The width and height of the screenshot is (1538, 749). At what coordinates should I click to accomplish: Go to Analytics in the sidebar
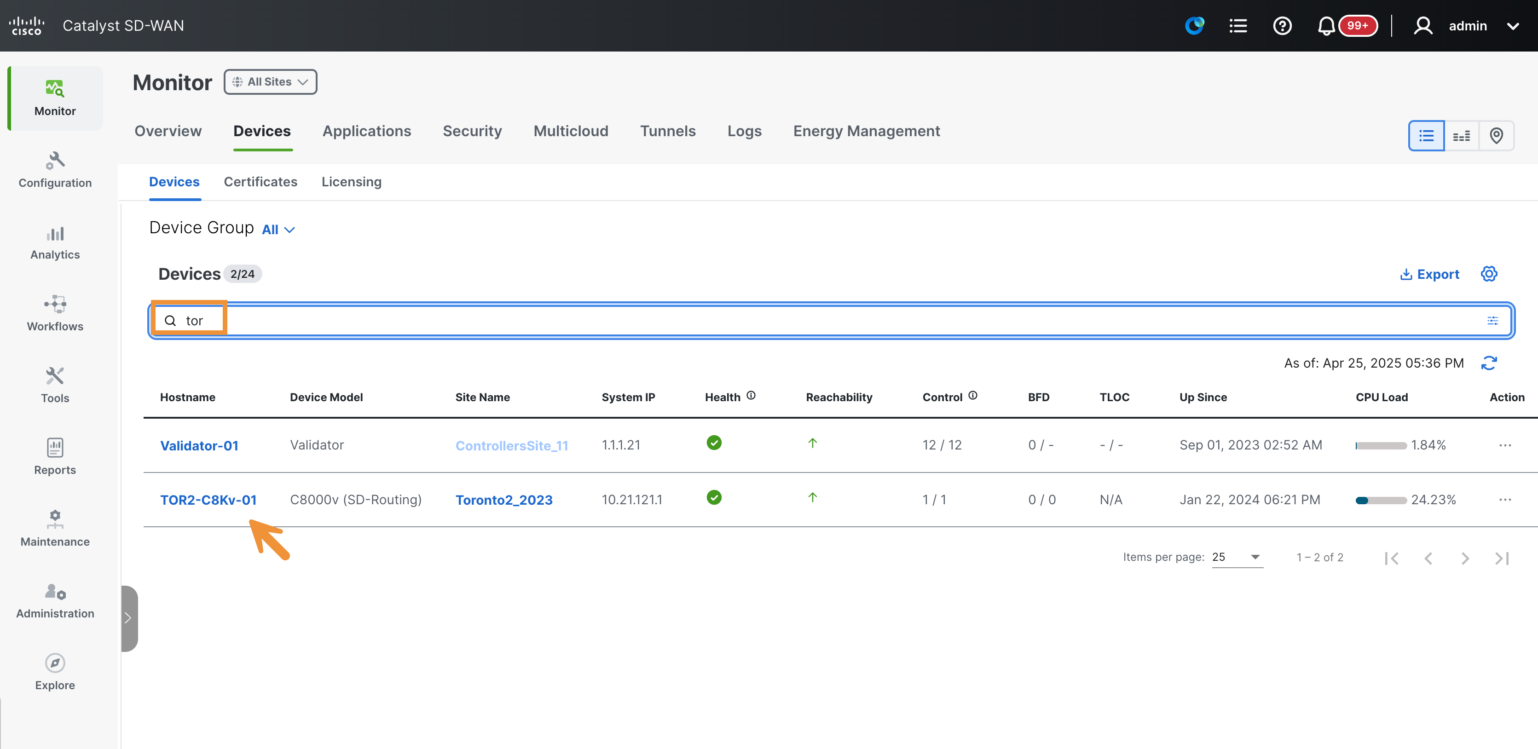pos(55,242)
